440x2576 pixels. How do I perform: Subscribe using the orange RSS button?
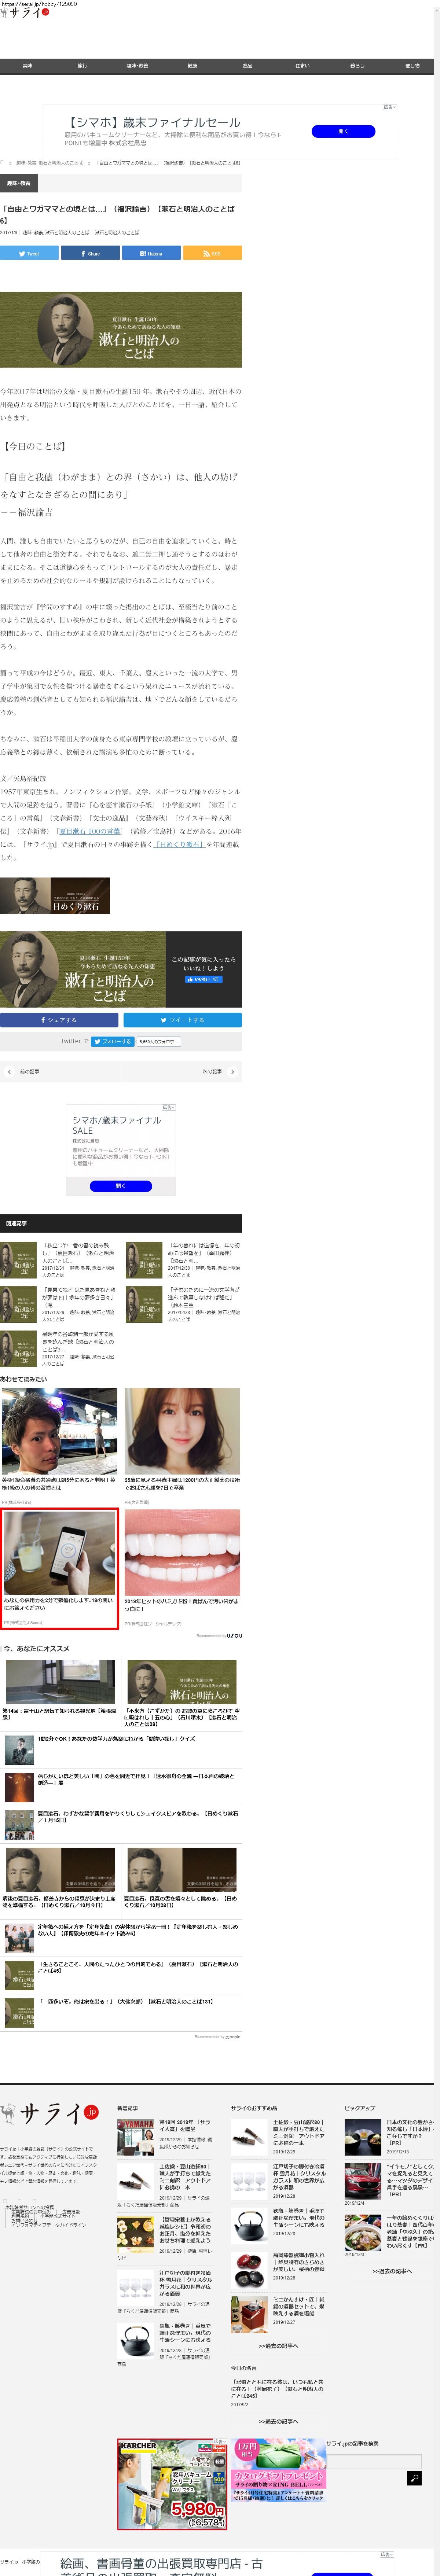pos(212,253)
